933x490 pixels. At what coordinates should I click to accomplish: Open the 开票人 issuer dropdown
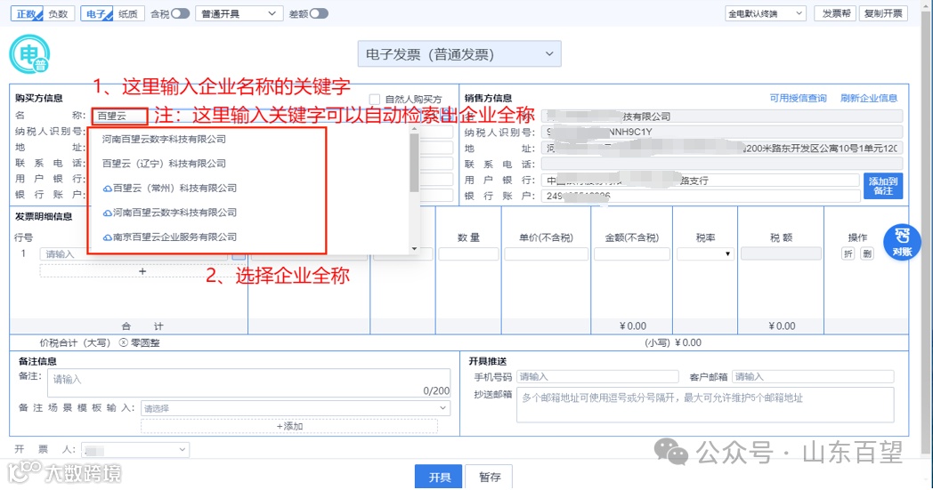[x=135, y=450]
